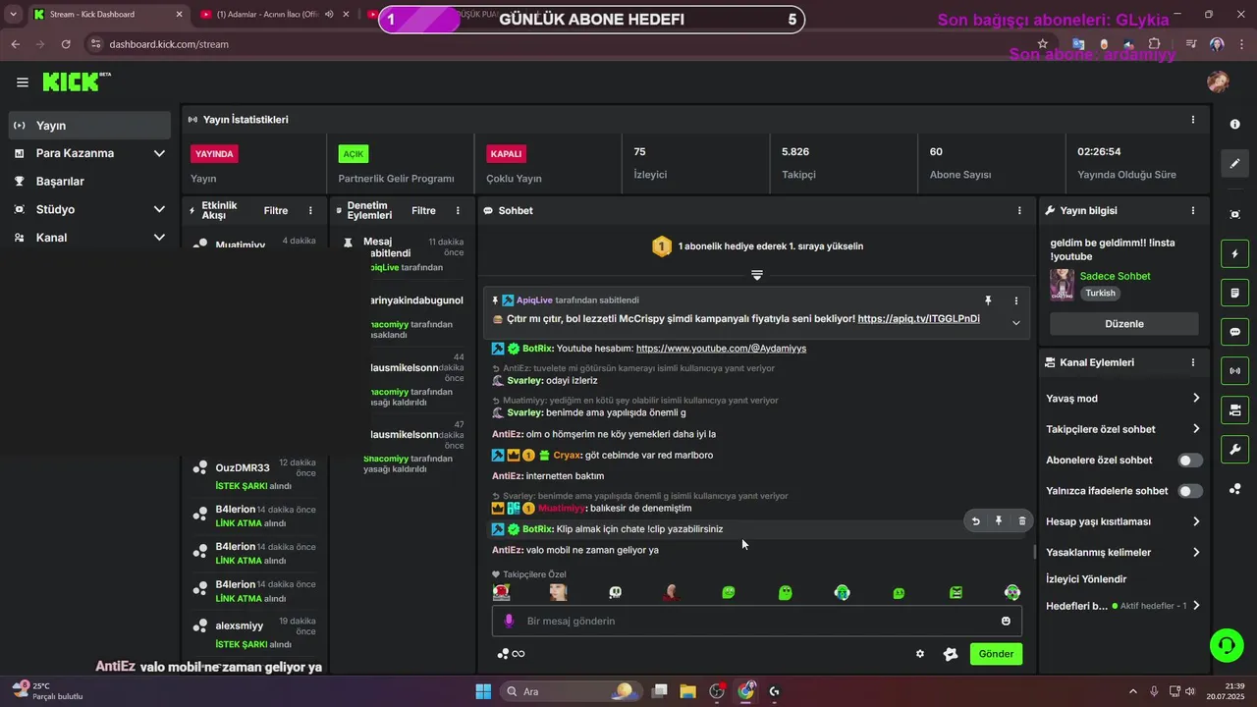This screenshot has height=707, width=1257.
Task: Click İzleyici Yönlendir option
Action: click(1086, 579)
